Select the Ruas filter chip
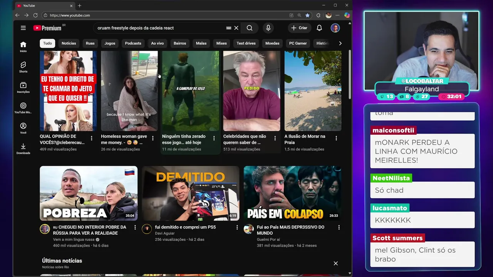493x277 pixels. (x=90, y=43)
